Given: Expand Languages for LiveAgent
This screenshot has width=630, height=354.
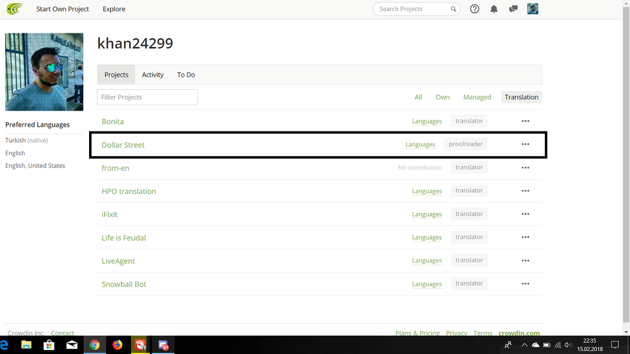Looking at the screenshot, I should click(427, 260).
